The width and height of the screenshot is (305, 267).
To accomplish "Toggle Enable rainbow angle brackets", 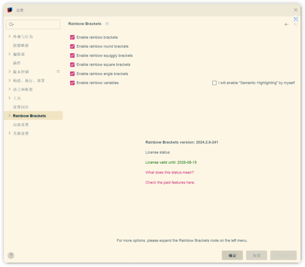I will pyautogui.click(x=72, y=74).
